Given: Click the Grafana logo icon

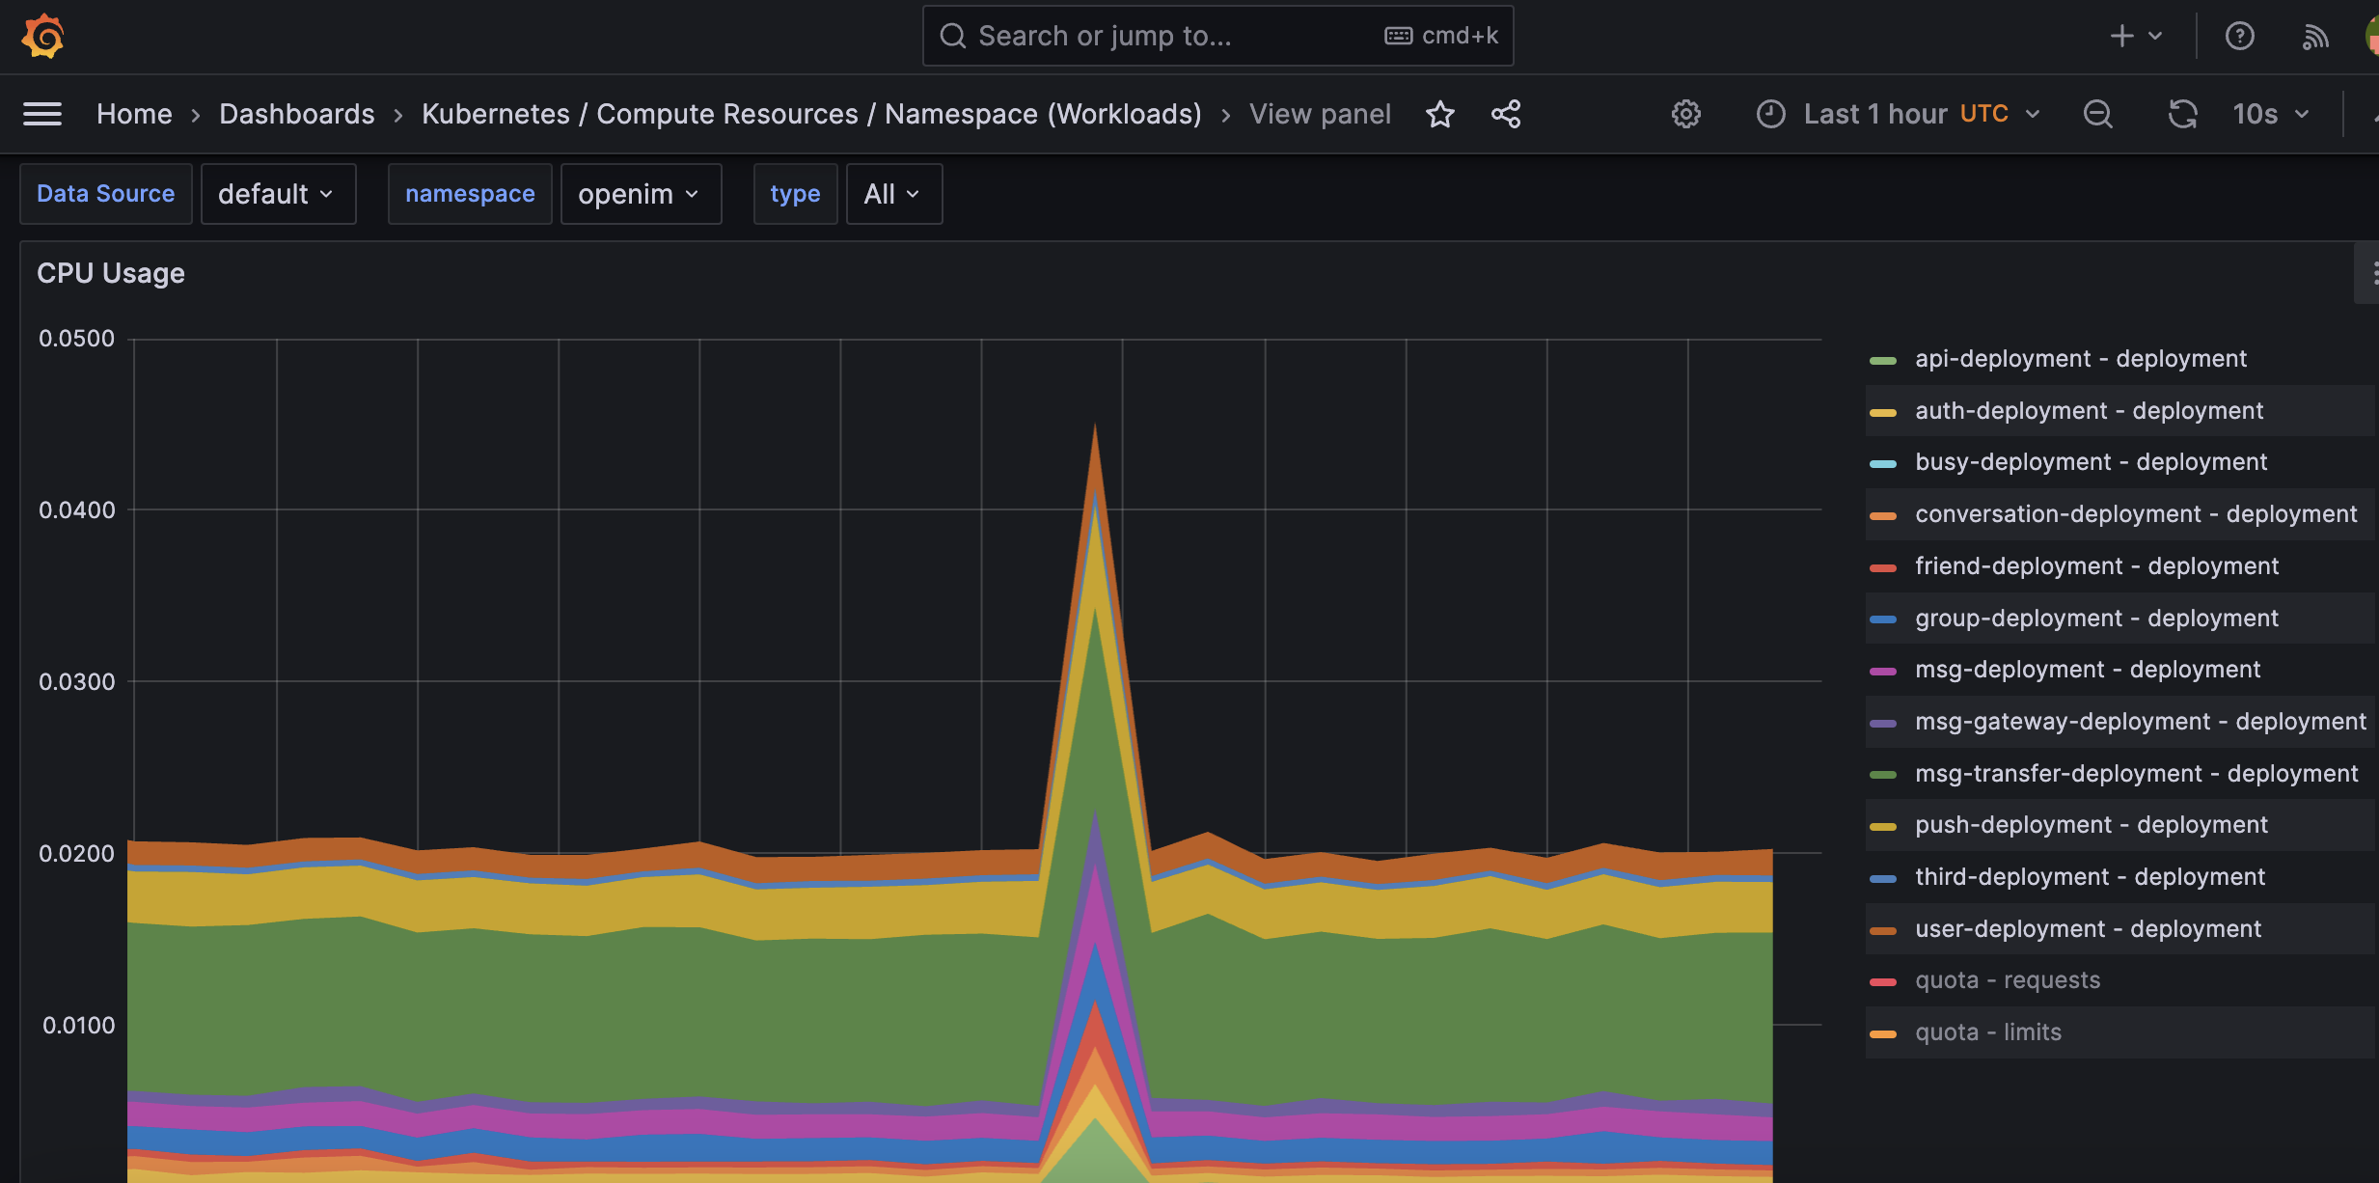Looking at the screenshot, I should pos(43,37).
